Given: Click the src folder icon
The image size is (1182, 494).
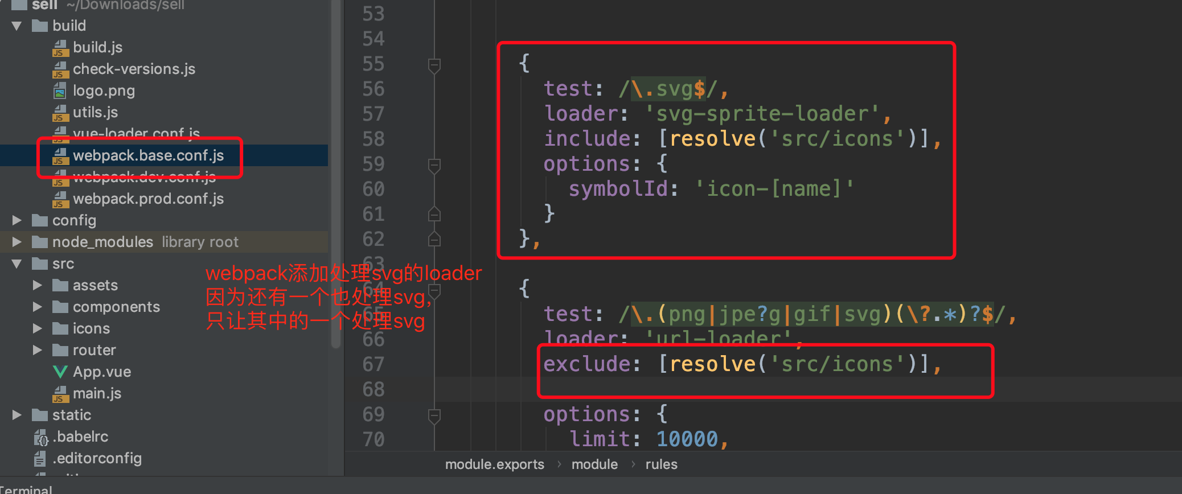Looking at the screenshot, I should (x=40, y=264).
